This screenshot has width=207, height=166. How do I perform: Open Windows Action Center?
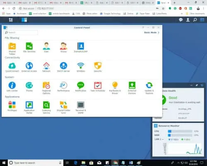click(x=202, y=163)
